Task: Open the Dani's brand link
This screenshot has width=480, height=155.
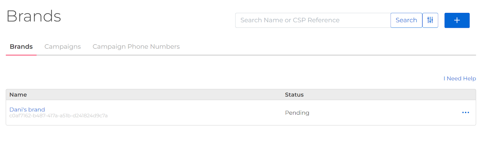Action: pos(27,110)
